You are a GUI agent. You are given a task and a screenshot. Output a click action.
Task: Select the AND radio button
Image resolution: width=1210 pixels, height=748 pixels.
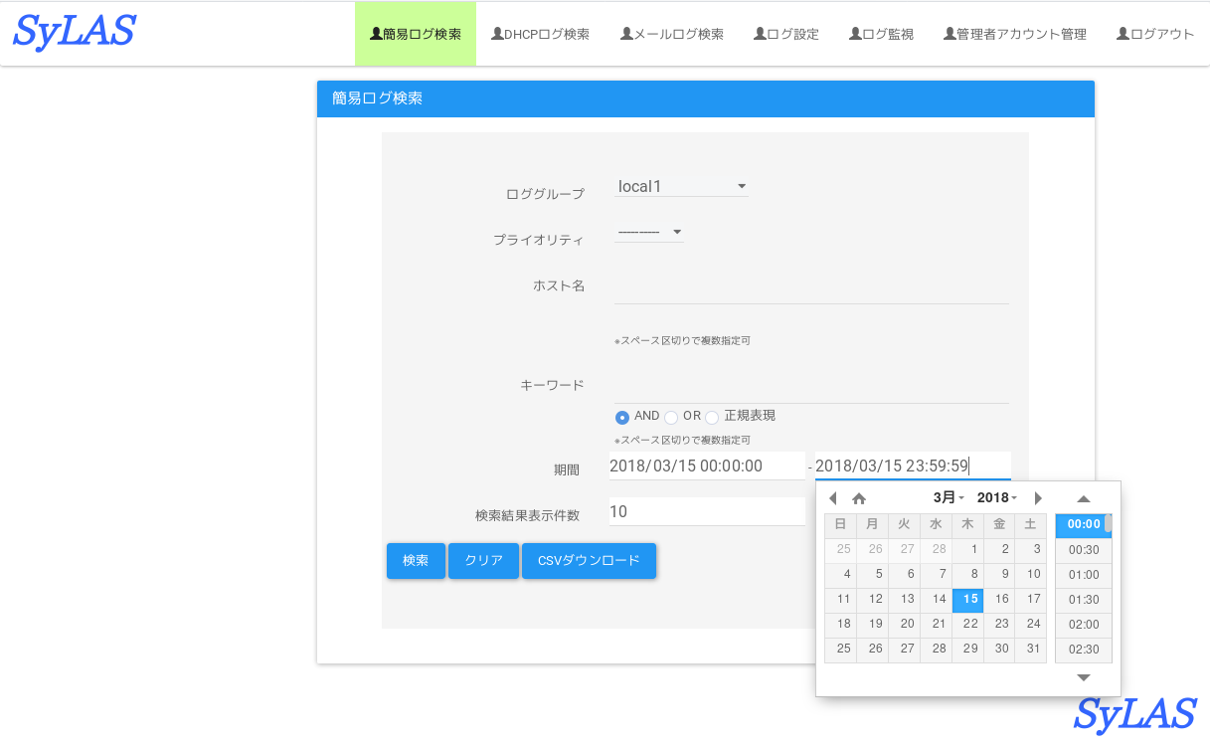click(x=622, y=418)
